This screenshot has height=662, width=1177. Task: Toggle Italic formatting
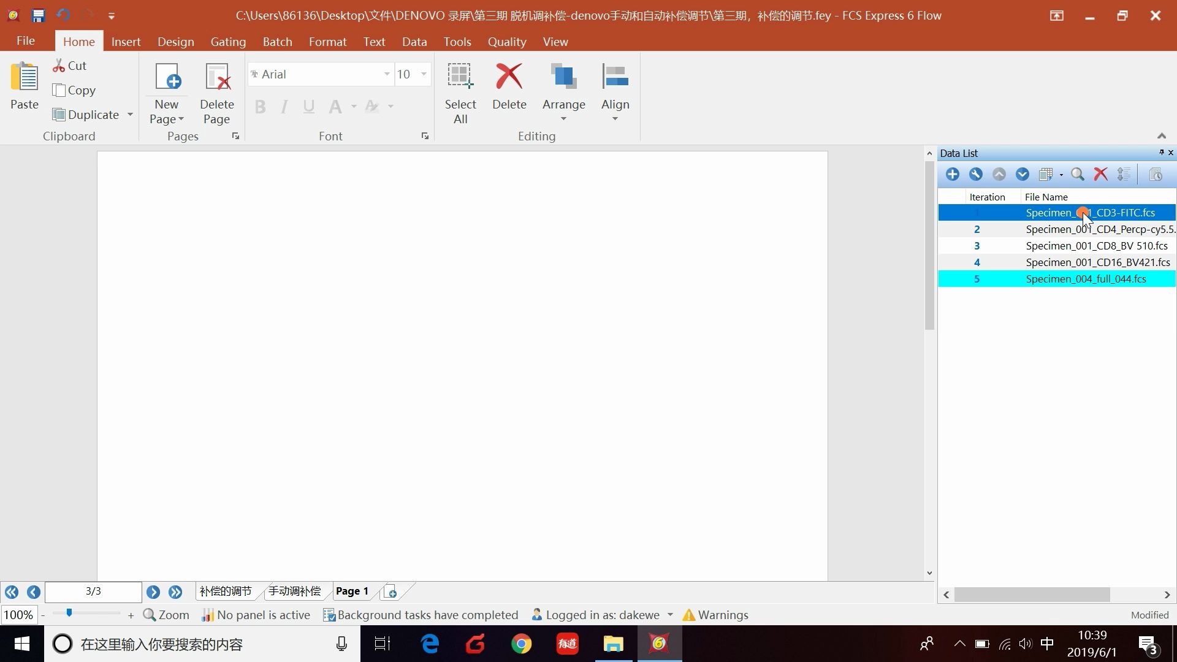click(x=284, y=107)
